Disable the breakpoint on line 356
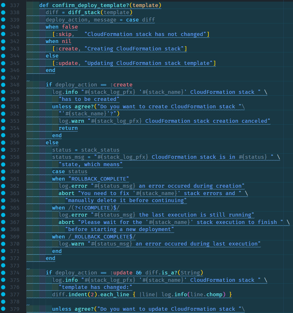Screen dimensions: 293x313 pyautogui.click(x=3, y=142)
